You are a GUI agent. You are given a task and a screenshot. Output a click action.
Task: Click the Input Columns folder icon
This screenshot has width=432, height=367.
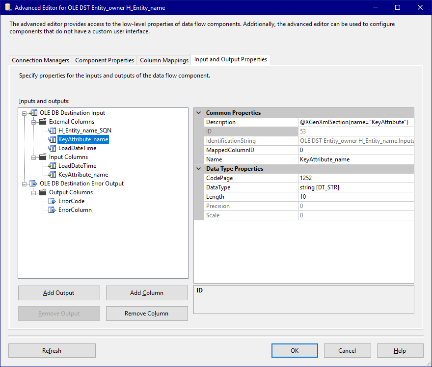[x=43, y=157]
